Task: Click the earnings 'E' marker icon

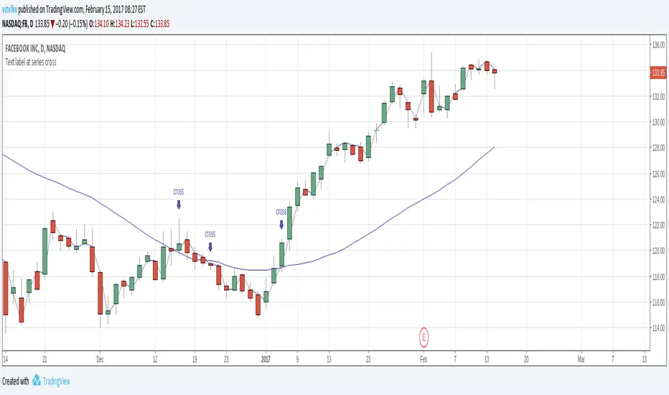Action: (x=424, y=335)
